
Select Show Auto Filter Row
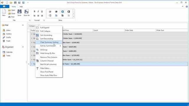point(49,75)
